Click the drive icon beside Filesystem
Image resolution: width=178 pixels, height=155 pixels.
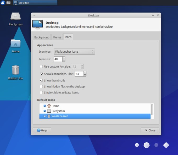[49, 111]
